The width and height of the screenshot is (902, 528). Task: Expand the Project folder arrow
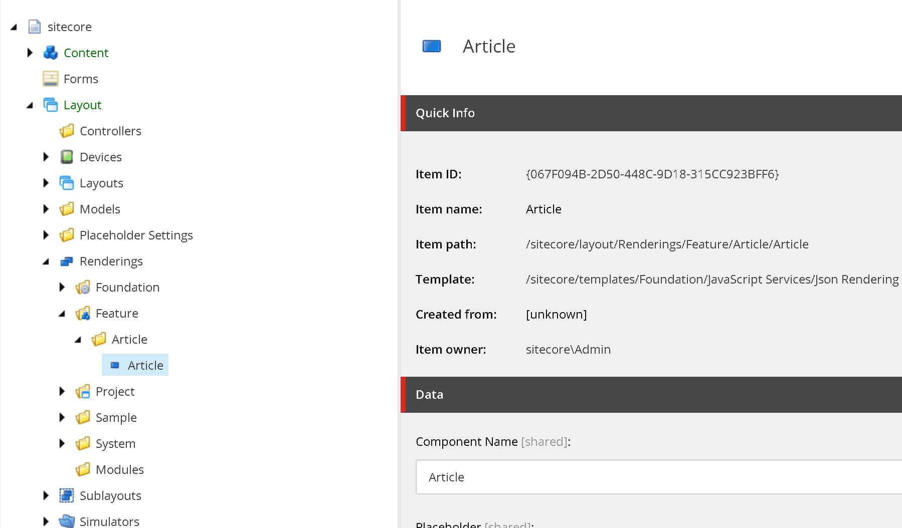tap(62, 391)
